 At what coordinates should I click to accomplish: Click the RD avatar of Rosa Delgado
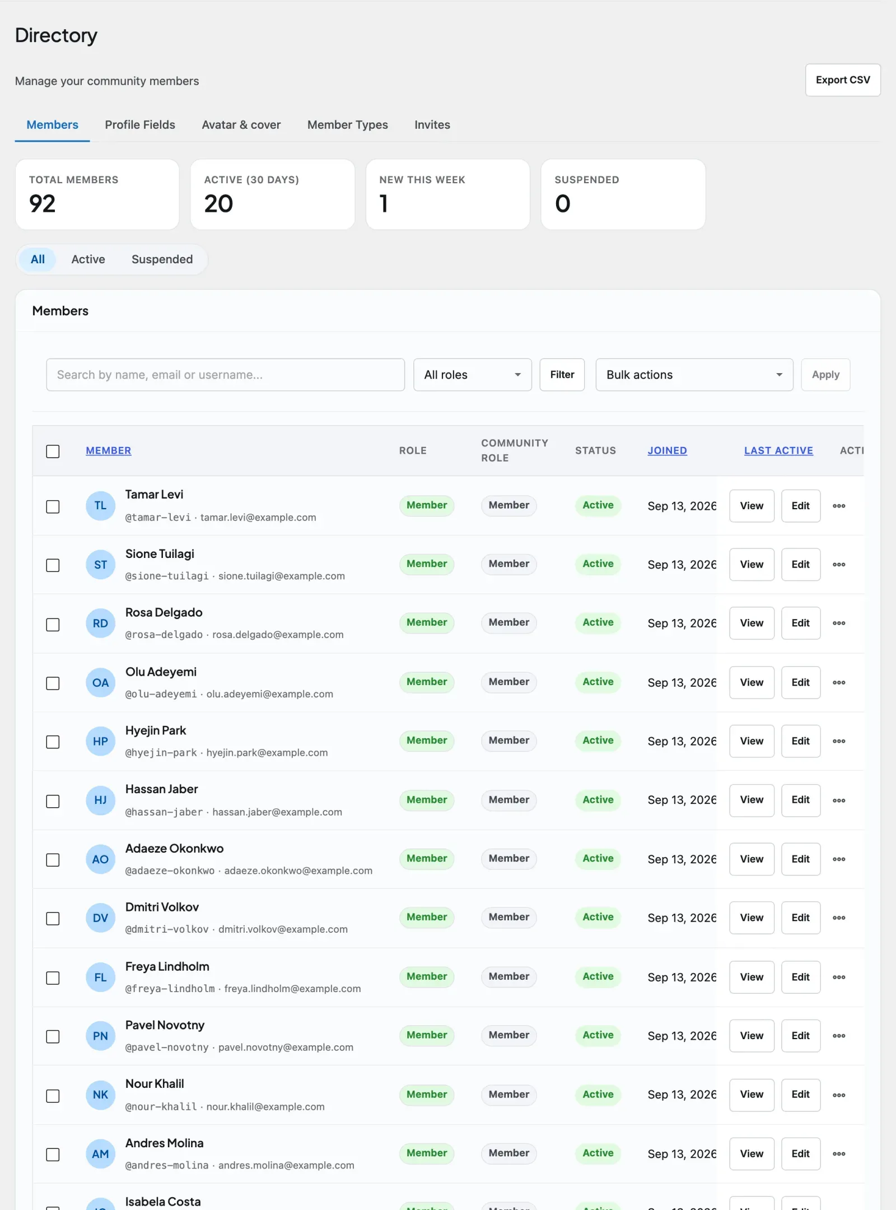pyautogui.click(x=100, y=623)
